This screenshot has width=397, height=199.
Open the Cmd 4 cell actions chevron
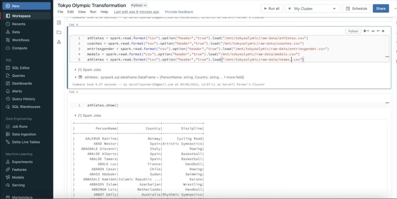(373, 31)
